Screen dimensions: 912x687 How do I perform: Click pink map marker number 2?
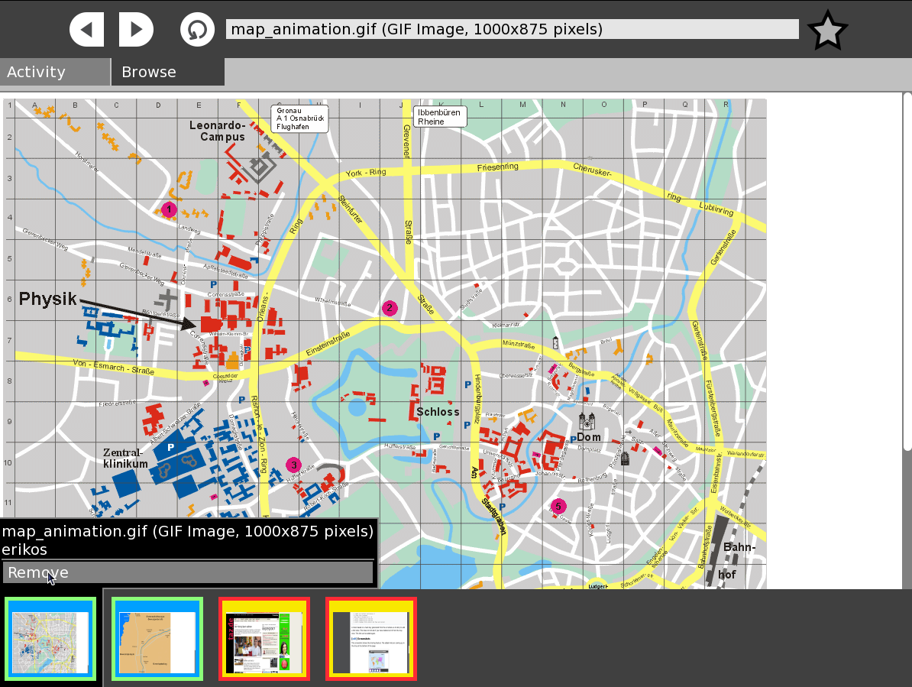390,308
